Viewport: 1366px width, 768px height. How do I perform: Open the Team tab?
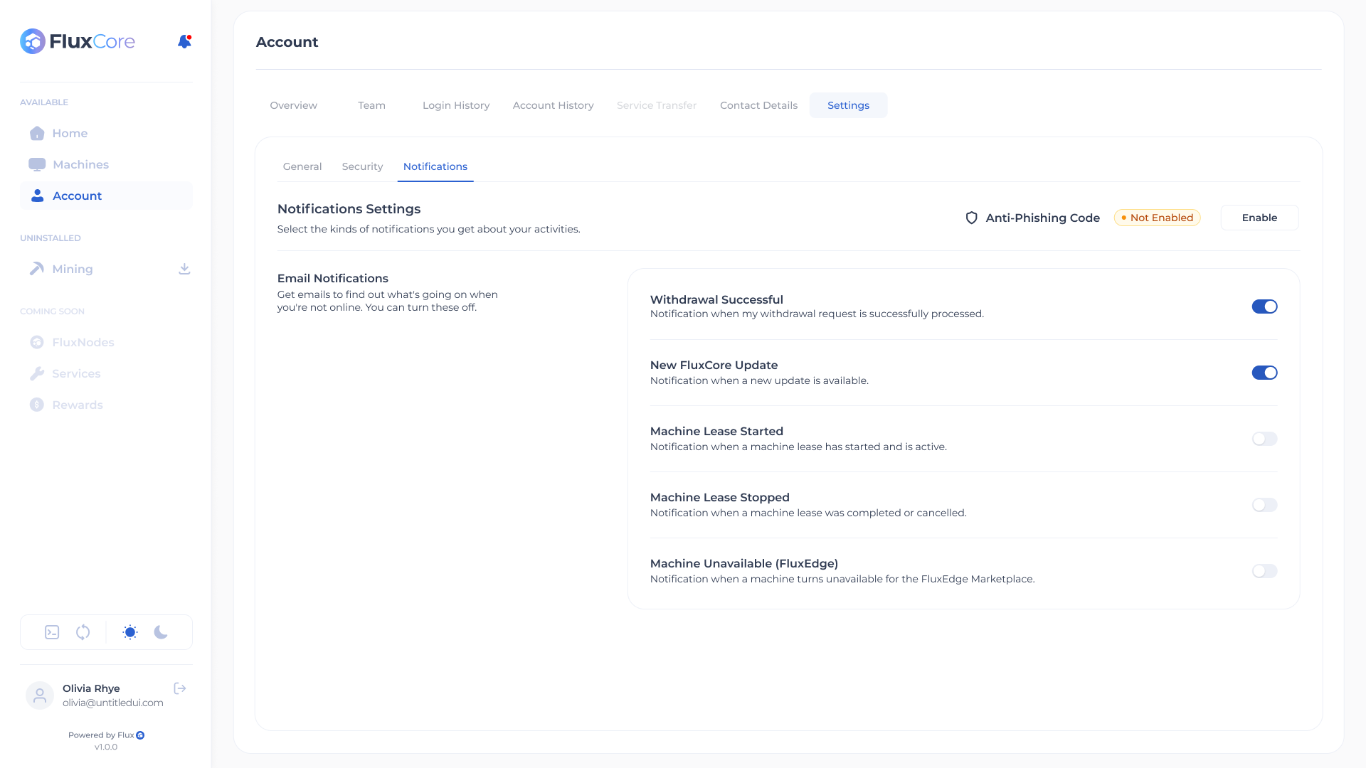pos(371,105)
